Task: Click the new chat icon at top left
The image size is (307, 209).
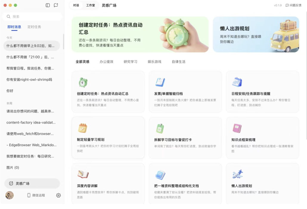Action: pos(55,5)
